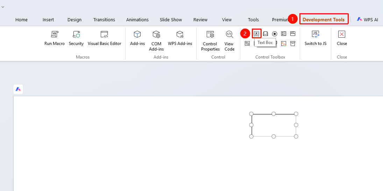Open WPS Add-ins
Image resolution: width=383 pixels, height=191 pixels.
[x=180, y=38]
